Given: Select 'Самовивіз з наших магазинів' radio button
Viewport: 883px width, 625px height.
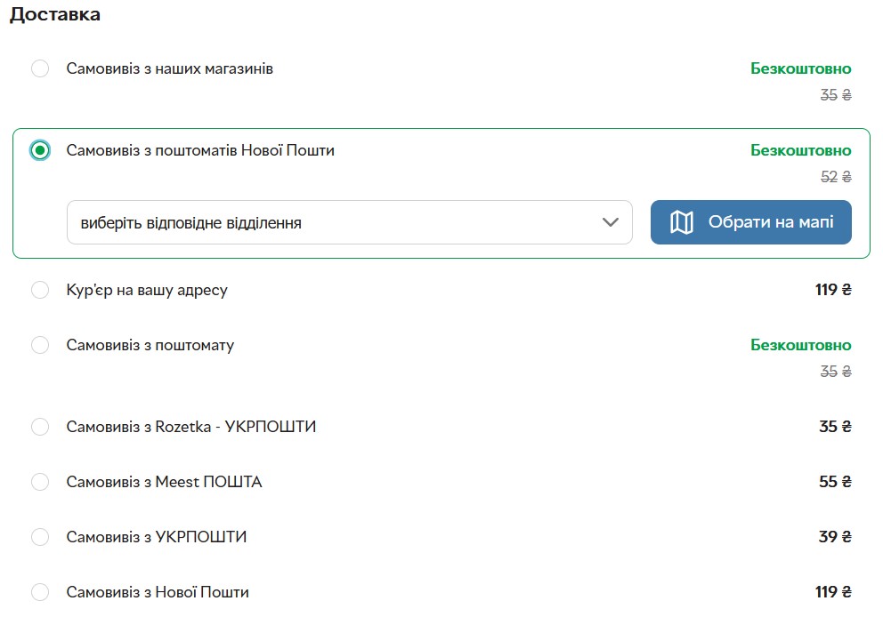Looking at the screenshot, I should (x=40, y=68).
